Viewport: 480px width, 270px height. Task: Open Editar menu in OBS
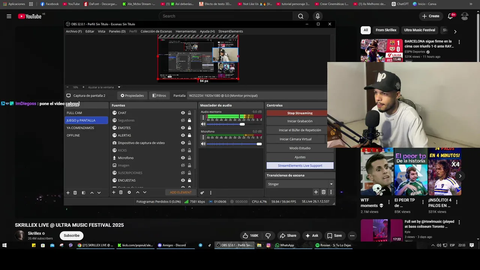click(90, 31)
